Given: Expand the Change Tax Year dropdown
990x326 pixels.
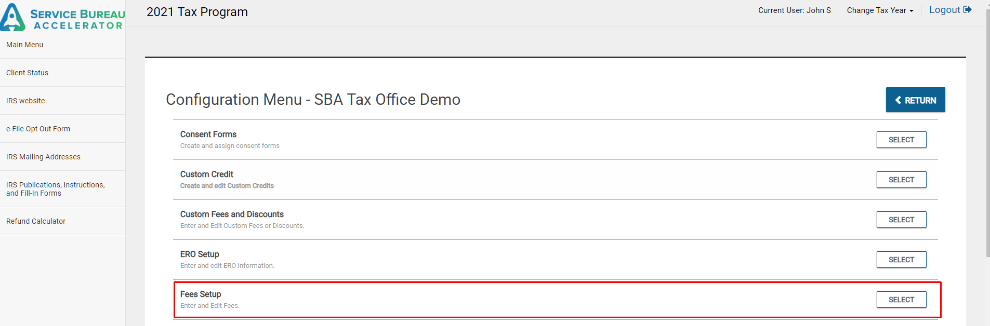Looking at the screenshot, I should coord(880,10).
